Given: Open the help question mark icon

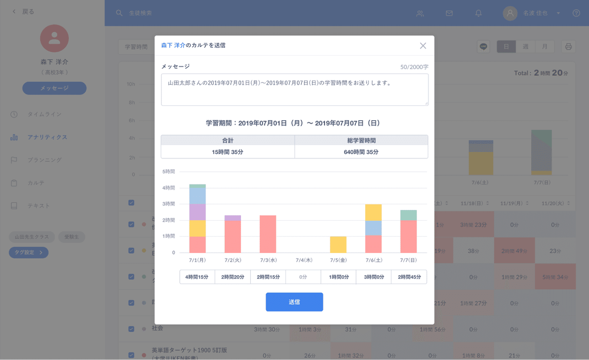Looking at the screenshot, I should click(x=577, y=13).
